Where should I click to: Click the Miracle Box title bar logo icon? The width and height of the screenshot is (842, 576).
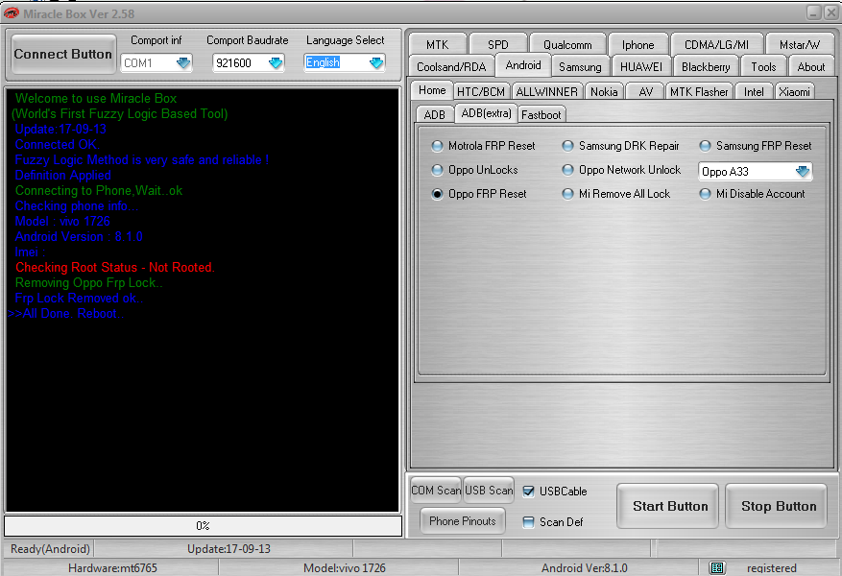click(12, 13)
